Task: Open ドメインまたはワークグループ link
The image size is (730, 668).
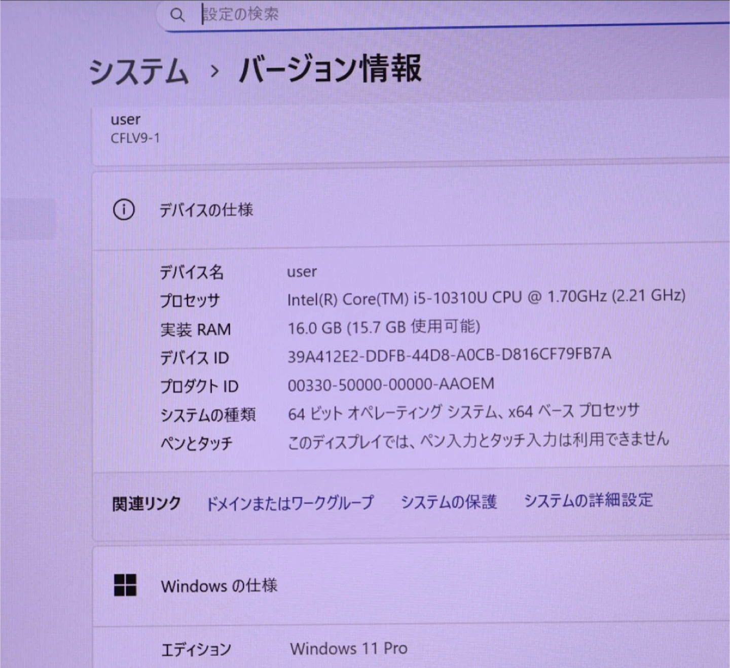Action: [290, 503]
